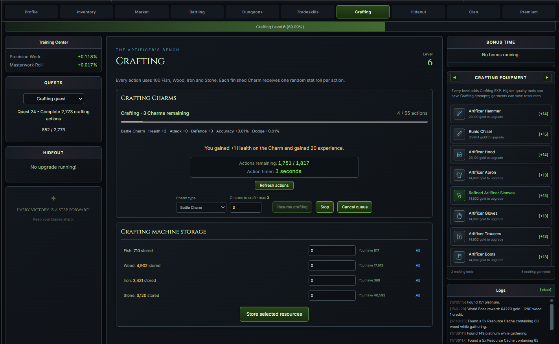Click Store selected resources button
This screenshot has width=559, height=344.
pyautogui.click(x=274, y=314)
